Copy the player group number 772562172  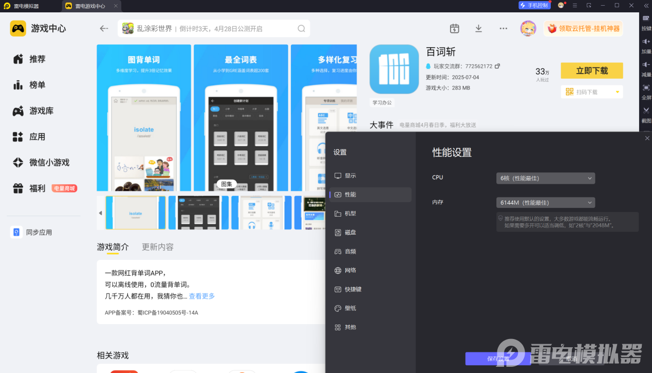pyautogui.click(x=497, y=66)
